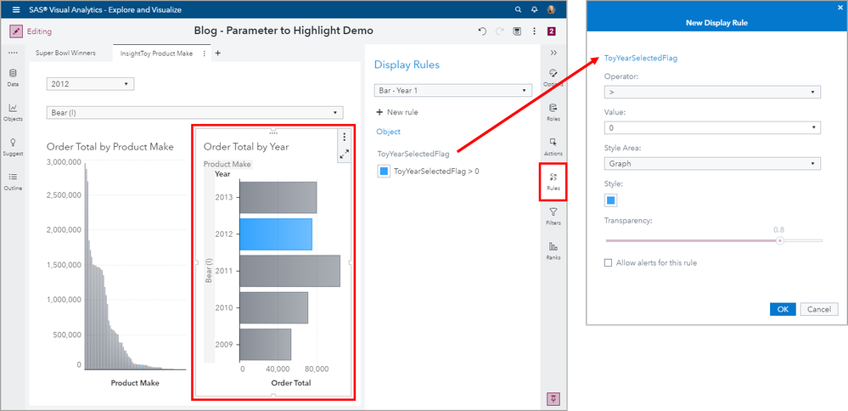Open the report overflow menu
This screenshot has height=411, width=848.
coord(534,31)
